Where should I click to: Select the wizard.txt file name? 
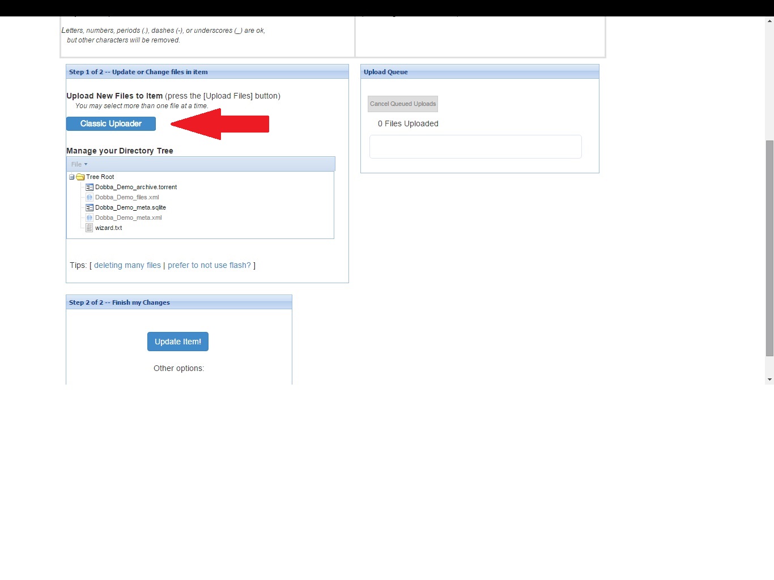[x=109, y=228]
